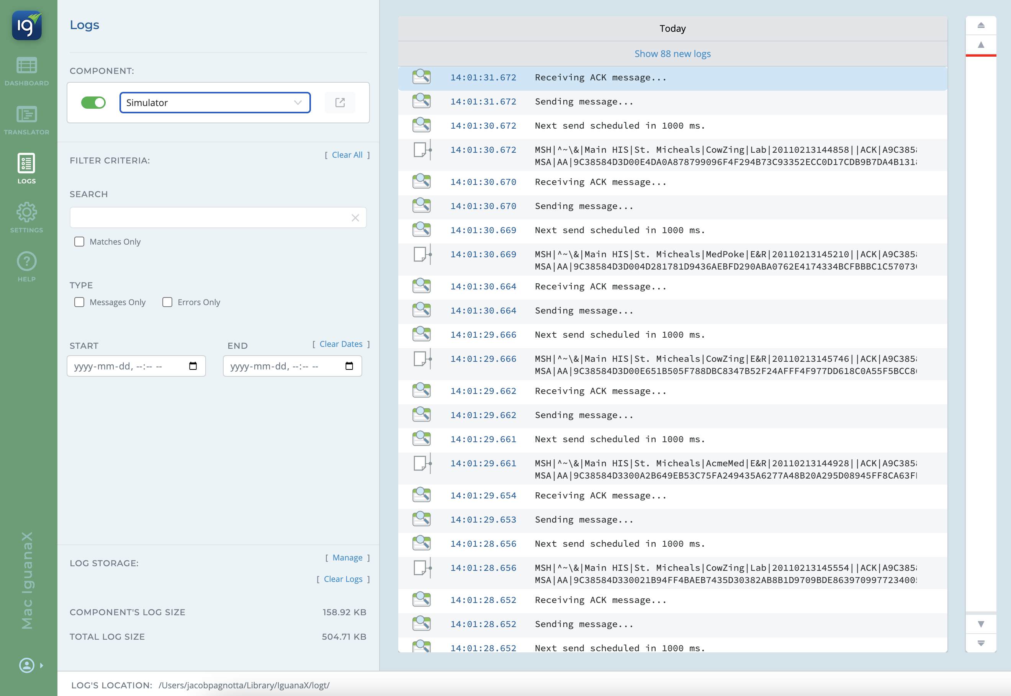Open log icon for 14:01:29.654 Receiving ACK
Screen dimensions: 1011x696
click(421, 495)
